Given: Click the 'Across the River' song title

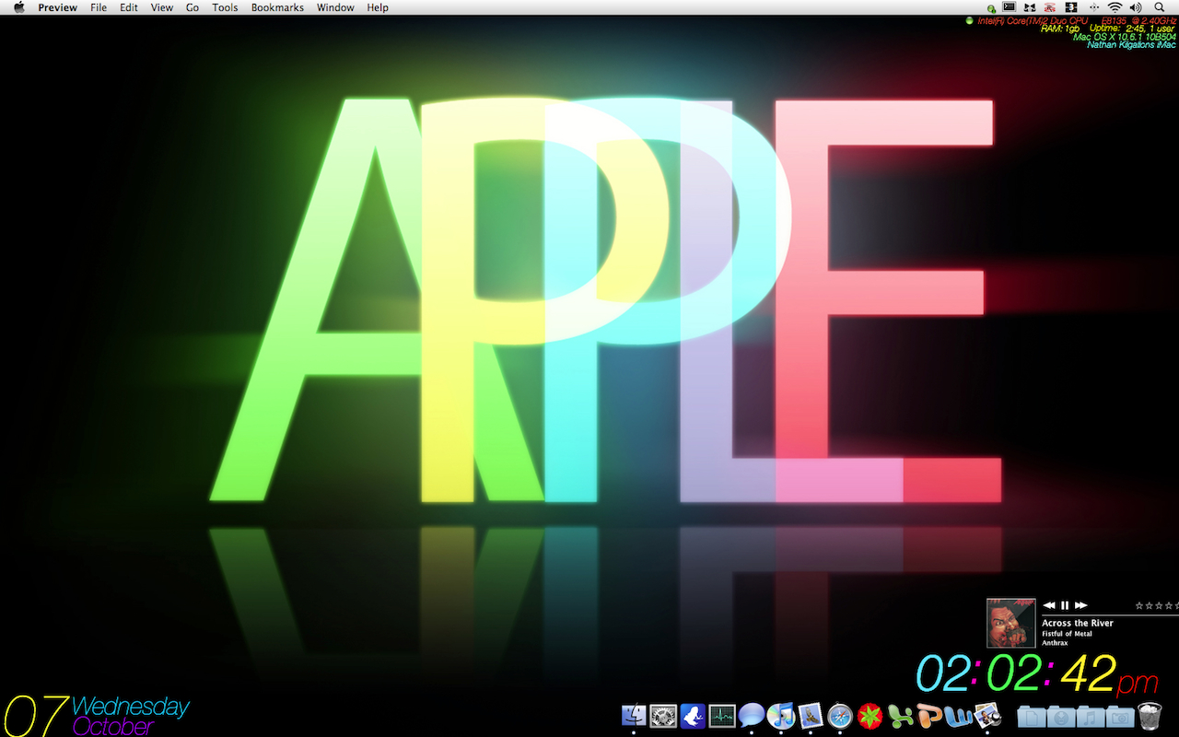Looking at the screenshot, I should click(1078, 624).
